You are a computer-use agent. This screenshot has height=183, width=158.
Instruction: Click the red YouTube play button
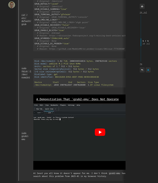click(x=100, y=132)
